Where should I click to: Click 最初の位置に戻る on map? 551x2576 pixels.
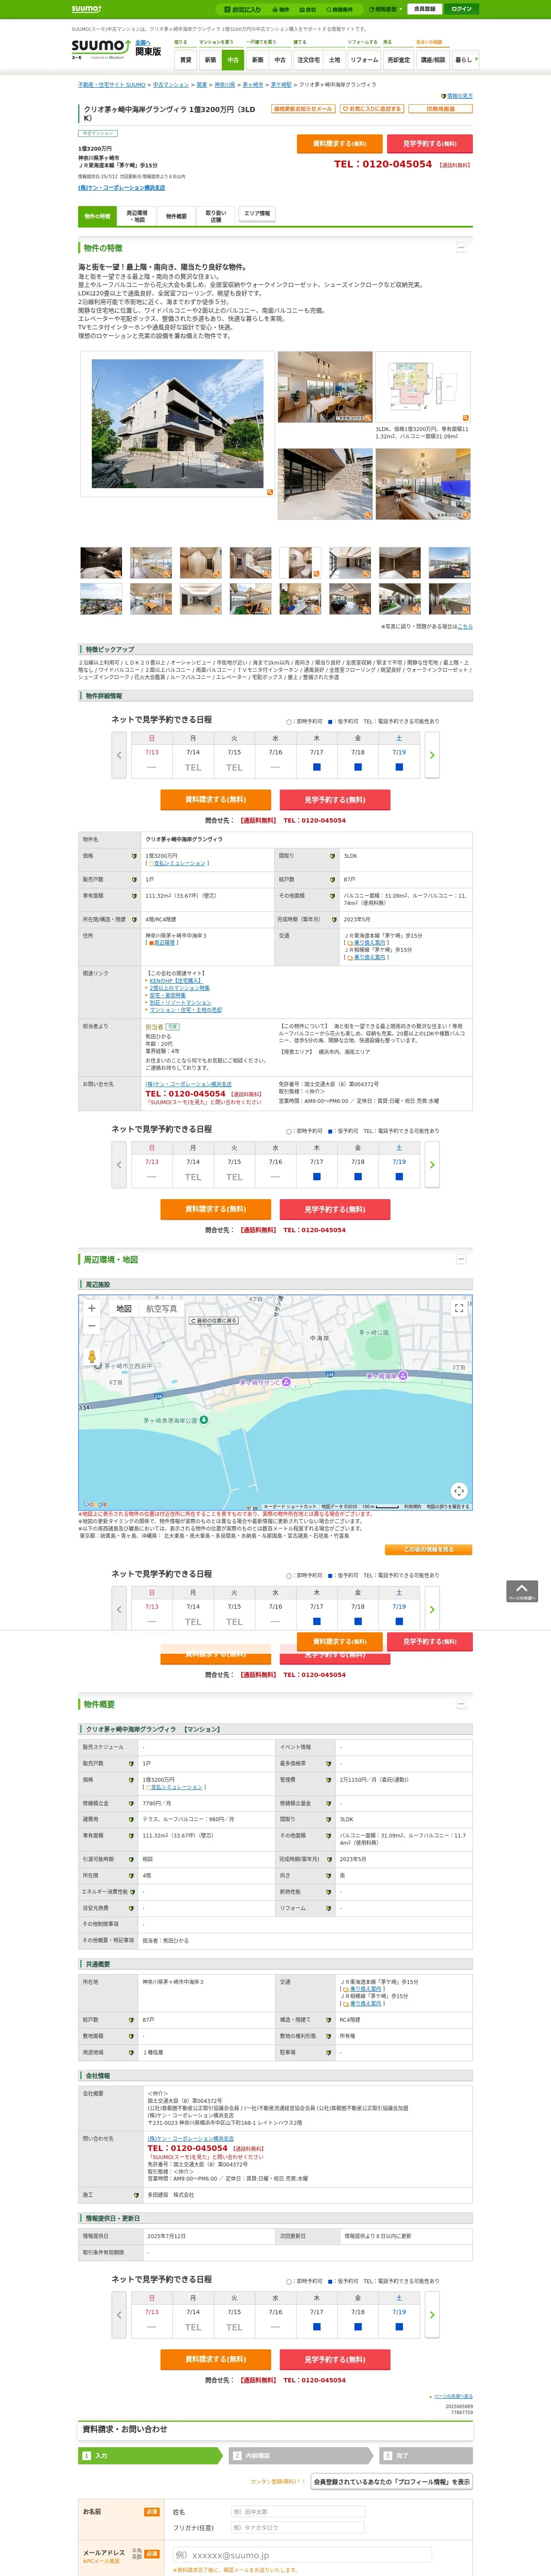[x=214, y=1321]
